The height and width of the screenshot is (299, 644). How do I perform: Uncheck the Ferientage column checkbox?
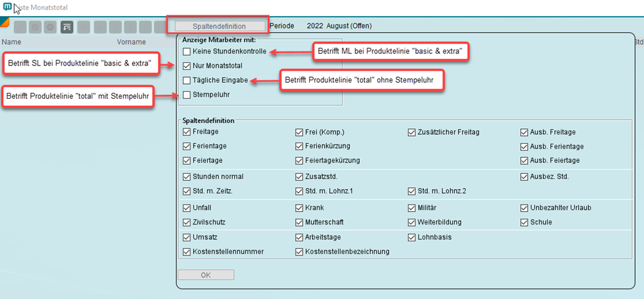[187, 146]
